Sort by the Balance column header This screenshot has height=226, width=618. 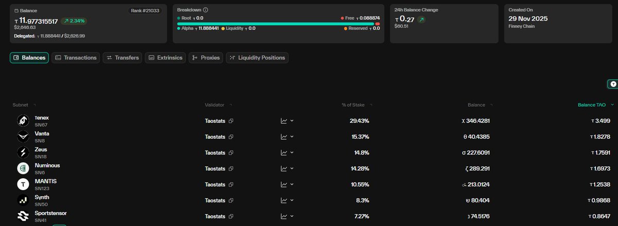479,105
